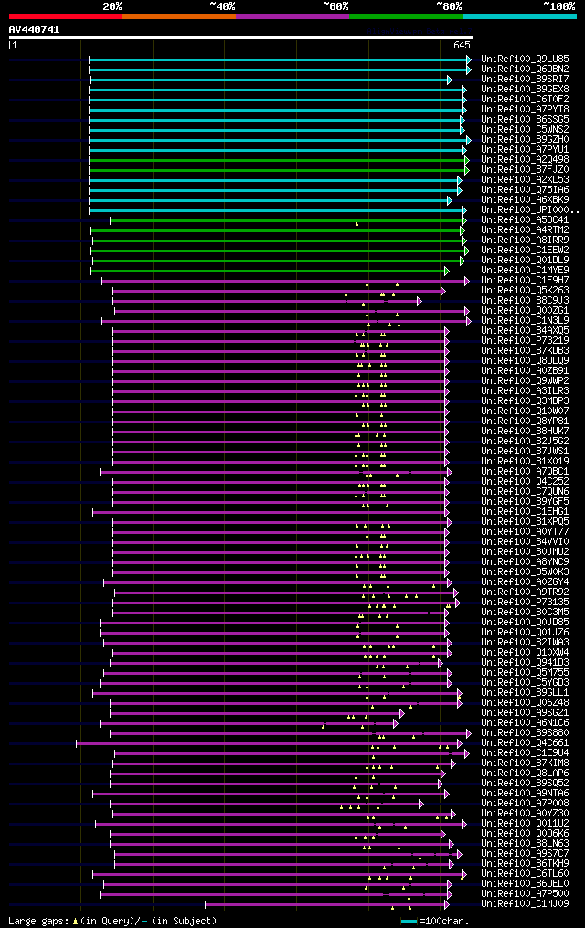Select the UniRef100_C5WNS2 label

pos(525,130)
